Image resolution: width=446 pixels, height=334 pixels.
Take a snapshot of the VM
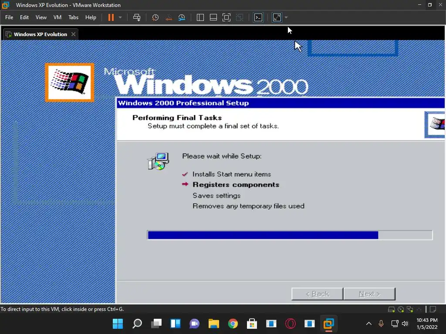pyautogui.click(x=155, y=17)
